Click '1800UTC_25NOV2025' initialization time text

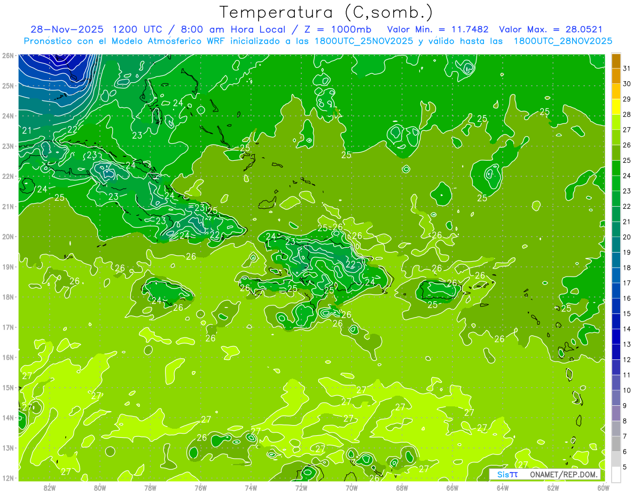[362, 41]
